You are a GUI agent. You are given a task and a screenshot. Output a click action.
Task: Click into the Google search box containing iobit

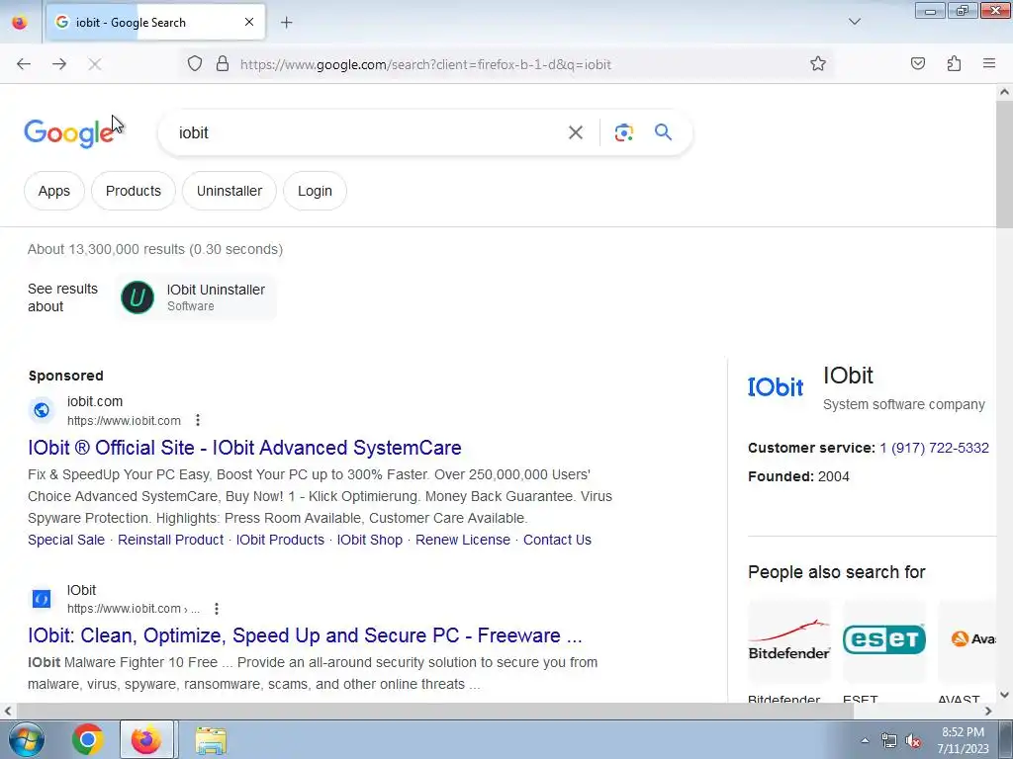(x=368, y=133)
